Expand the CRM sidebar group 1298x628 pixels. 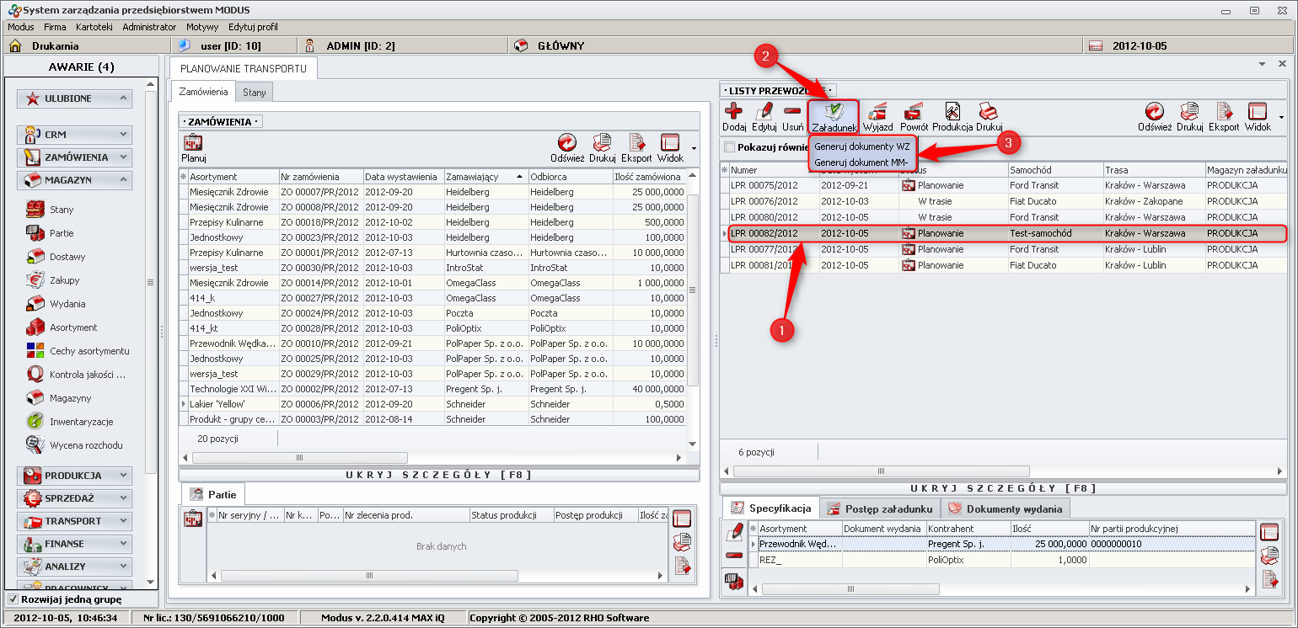[x=74, y=135]
